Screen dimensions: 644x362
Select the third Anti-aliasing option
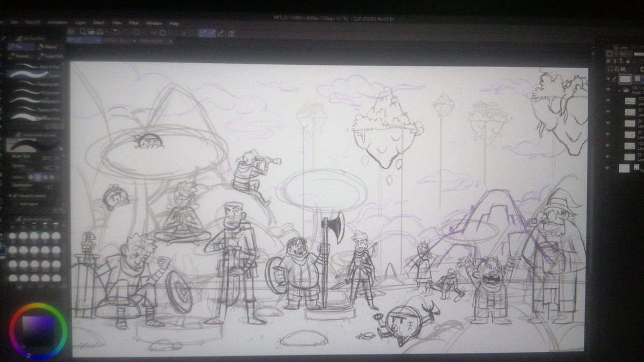pyautogui.click(x=45, y=177)
